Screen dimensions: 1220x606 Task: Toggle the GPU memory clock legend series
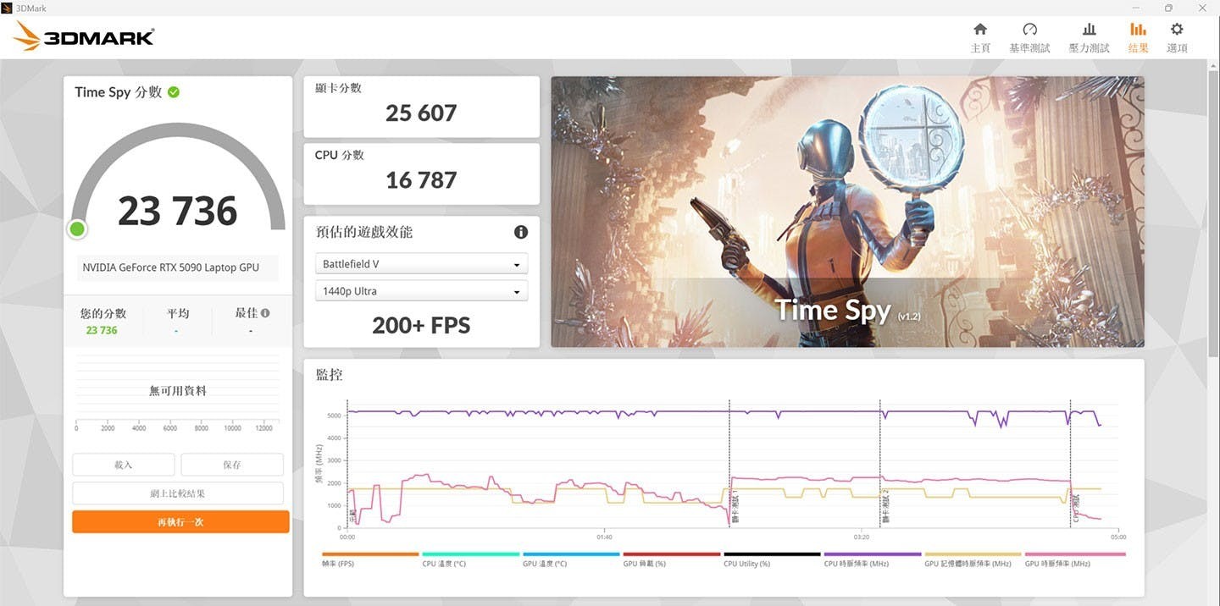tap(973, 559)
